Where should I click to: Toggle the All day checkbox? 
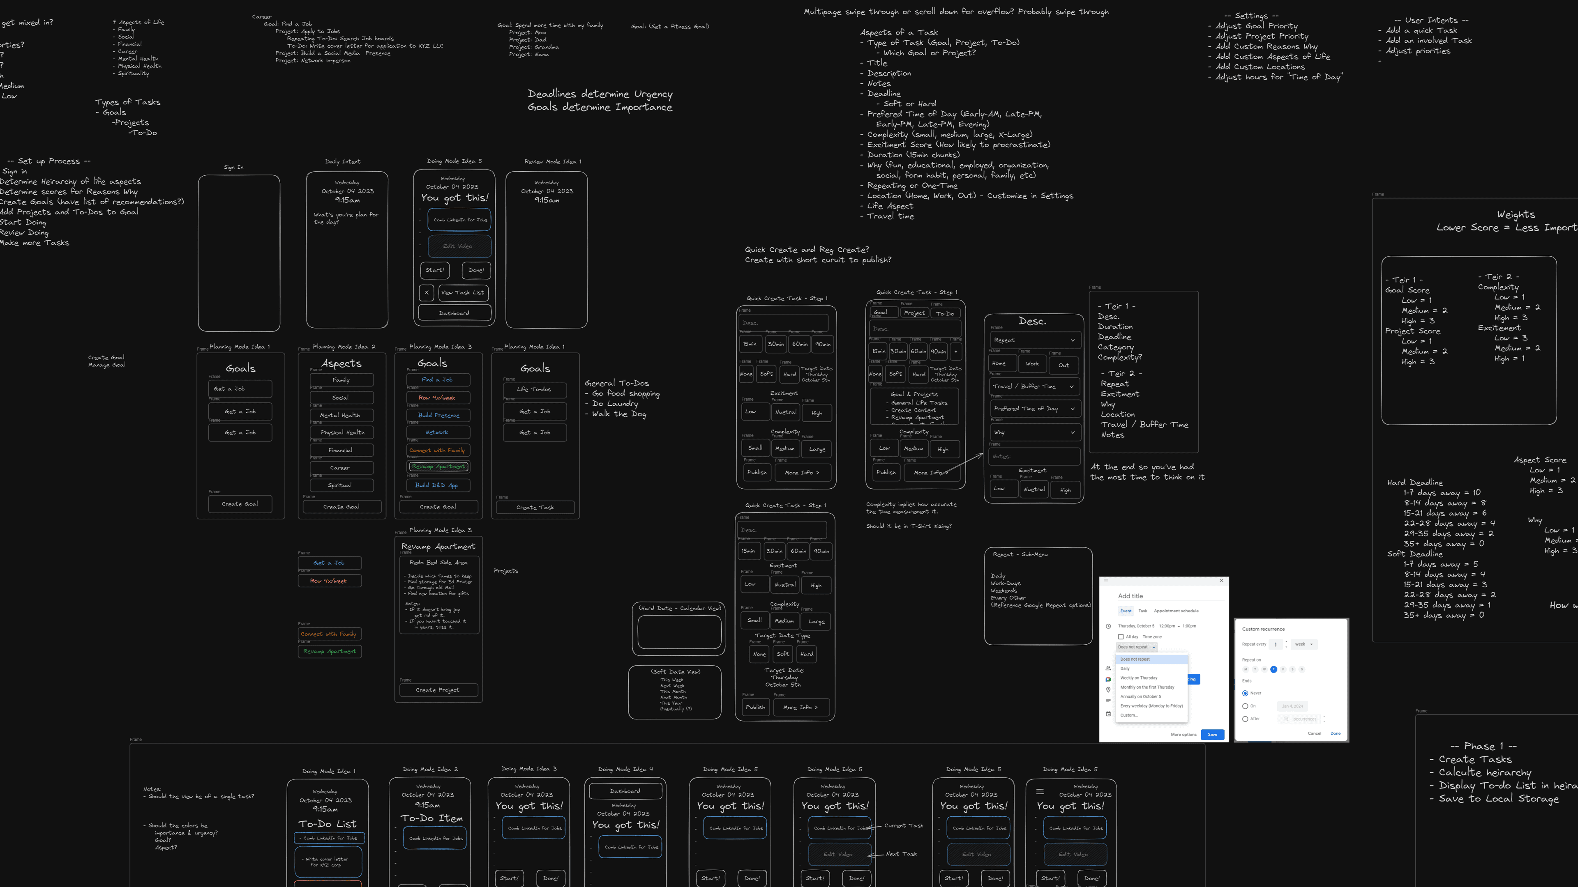[x=1121, y=637]
